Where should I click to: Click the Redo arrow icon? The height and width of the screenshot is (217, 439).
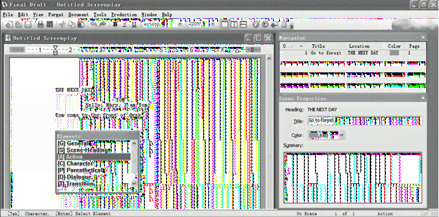[x=103, y=25]
